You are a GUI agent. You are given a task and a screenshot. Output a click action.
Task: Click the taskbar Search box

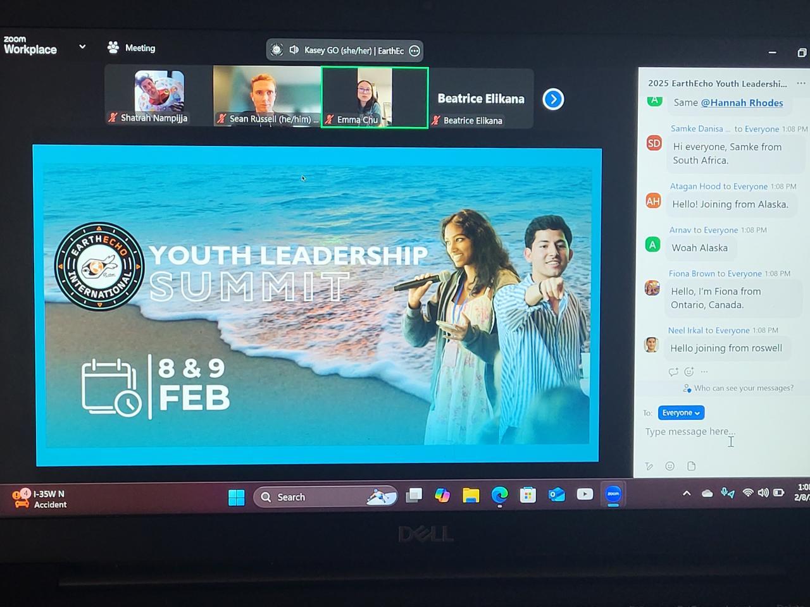pos(326,497)
